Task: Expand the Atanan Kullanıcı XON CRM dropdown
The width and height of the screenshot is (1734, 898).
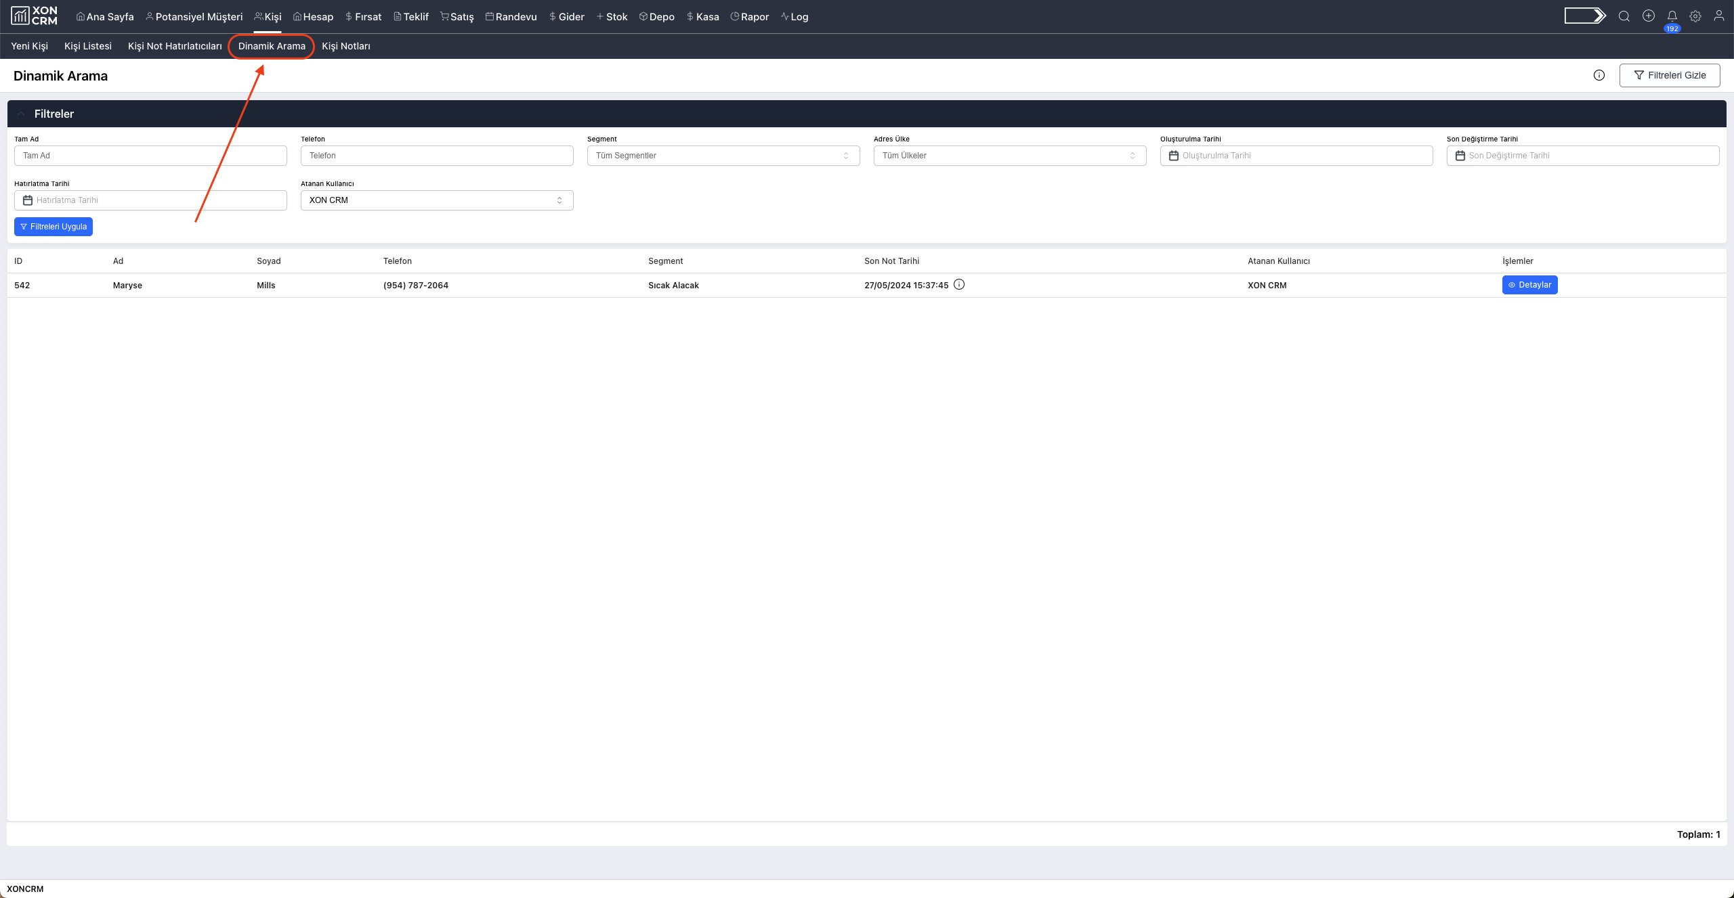Action: (436, 200)
